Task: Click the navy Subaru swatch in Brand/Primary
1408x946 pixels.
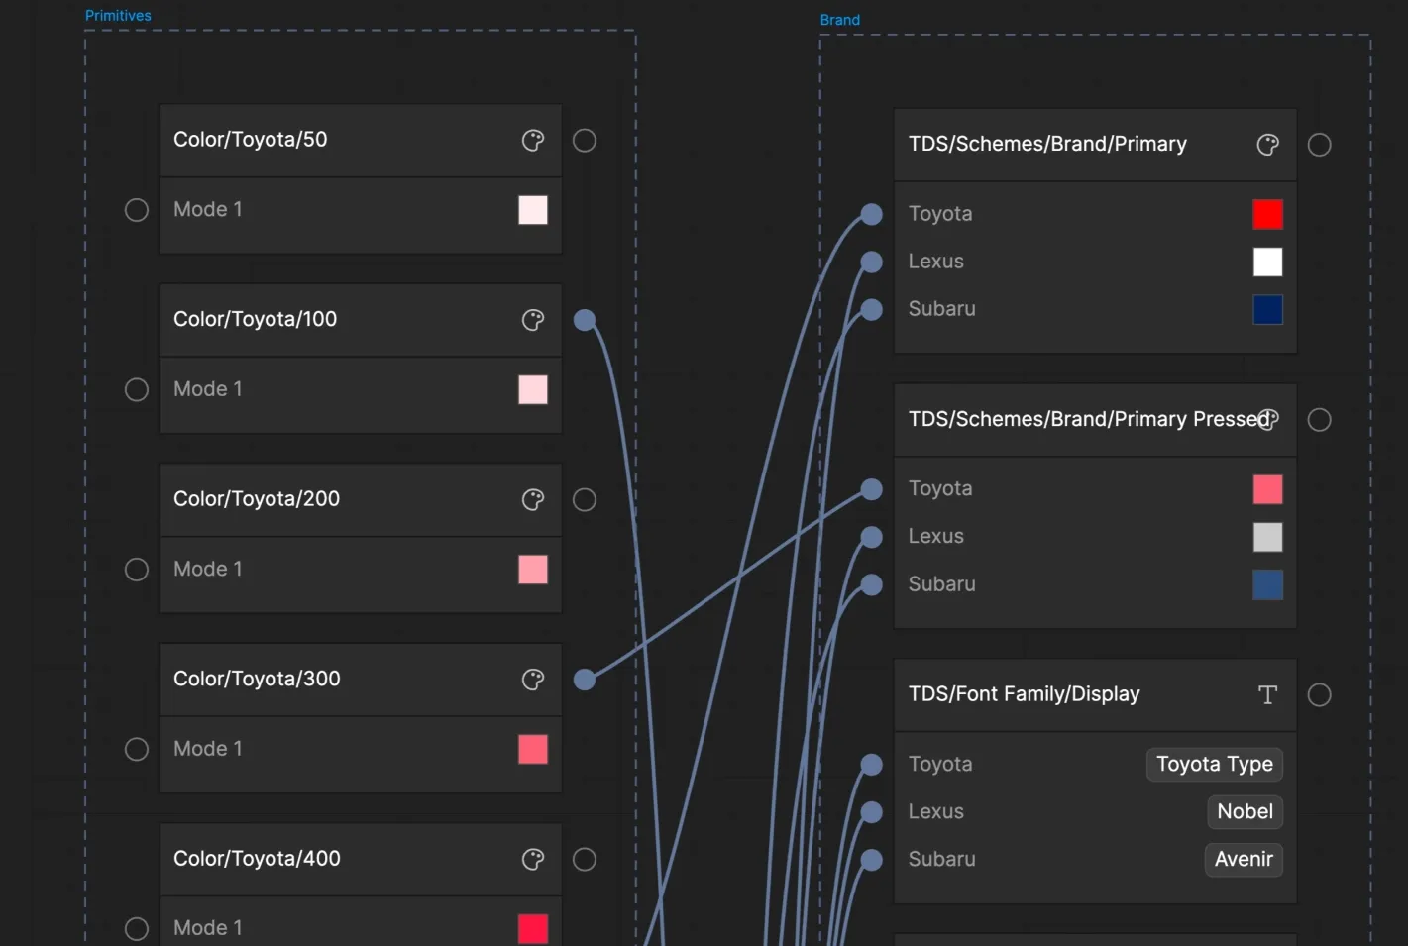Action: (x=1268, y=310)
